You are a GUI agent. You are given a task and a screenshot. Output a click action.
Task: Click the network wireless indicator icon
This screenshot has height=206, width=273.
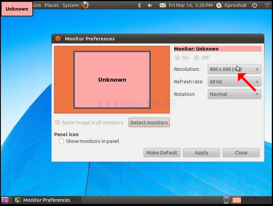pyautogui.click(x=268, y=5)
